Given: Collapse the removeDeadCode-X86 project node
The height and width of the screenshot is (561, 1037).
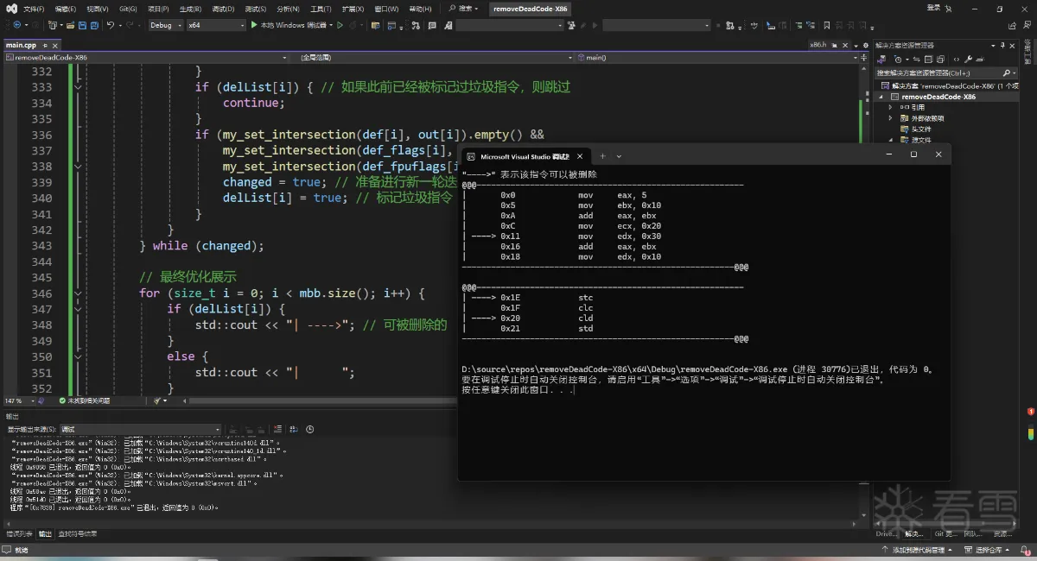Looking at the screenshot, I should coord(882,97).
